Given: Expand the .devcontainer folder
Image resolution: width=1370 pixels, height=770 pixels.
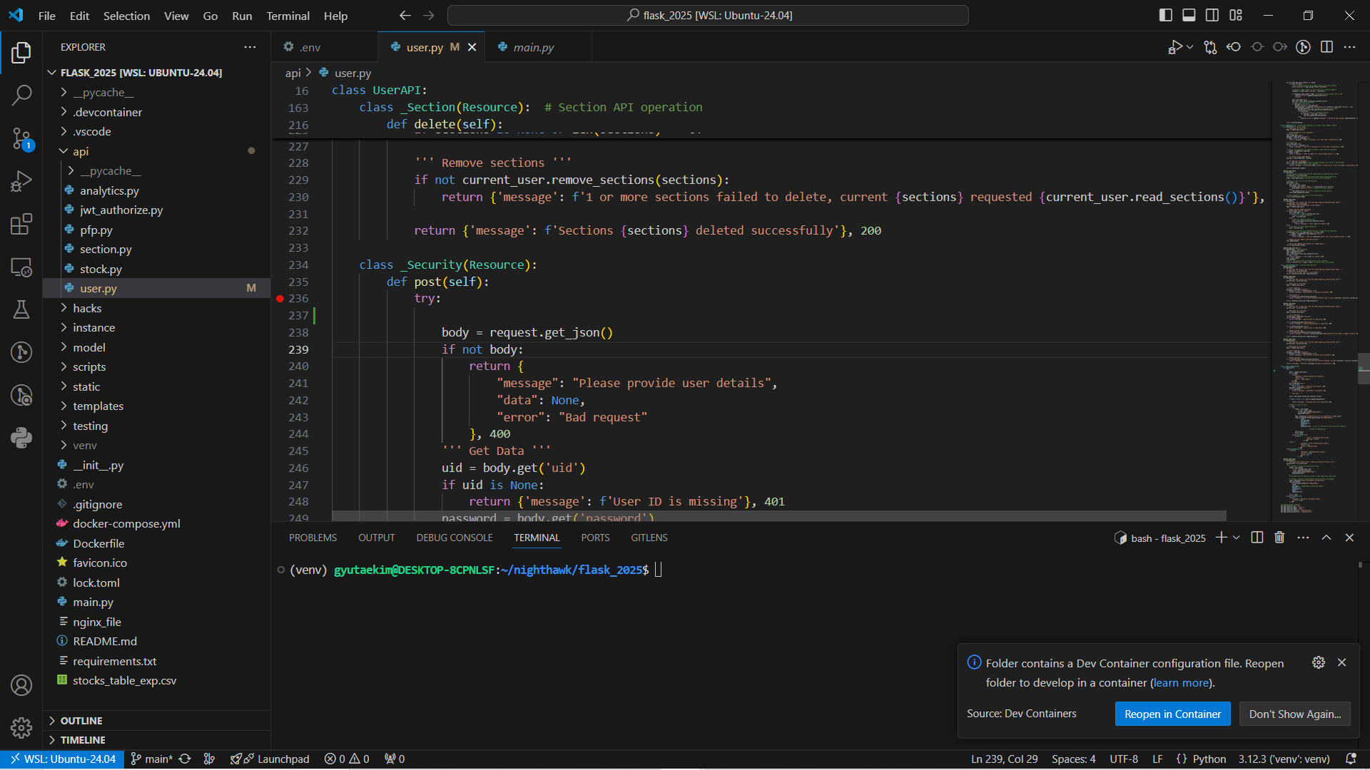Looking at the screenshot, I should [x=107, y=112].
